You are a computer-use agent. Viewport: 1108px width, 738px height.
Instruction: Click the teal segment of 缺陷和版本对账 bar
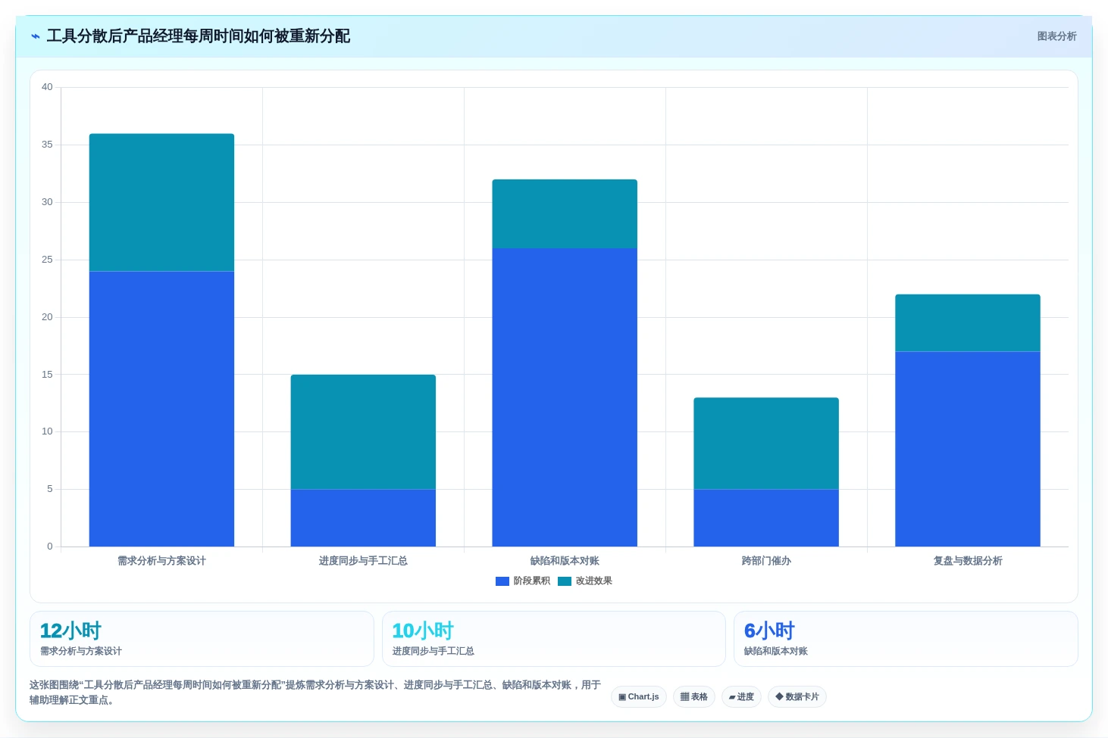point(565,213)
